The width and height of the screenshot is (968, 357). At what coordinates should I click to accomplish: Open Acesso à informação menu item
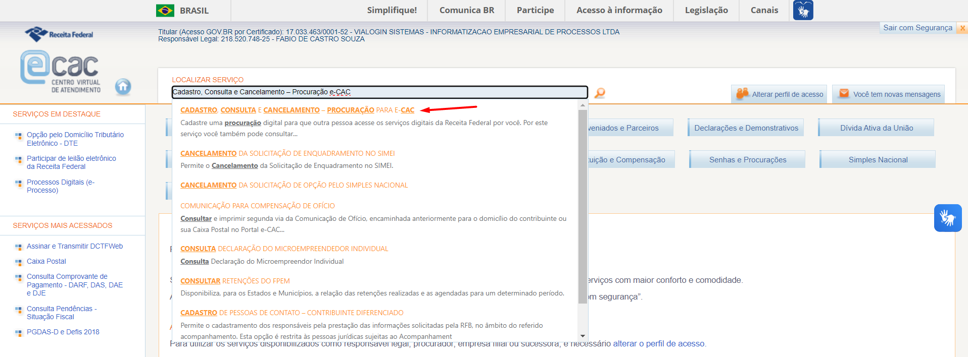pos(619,10)
